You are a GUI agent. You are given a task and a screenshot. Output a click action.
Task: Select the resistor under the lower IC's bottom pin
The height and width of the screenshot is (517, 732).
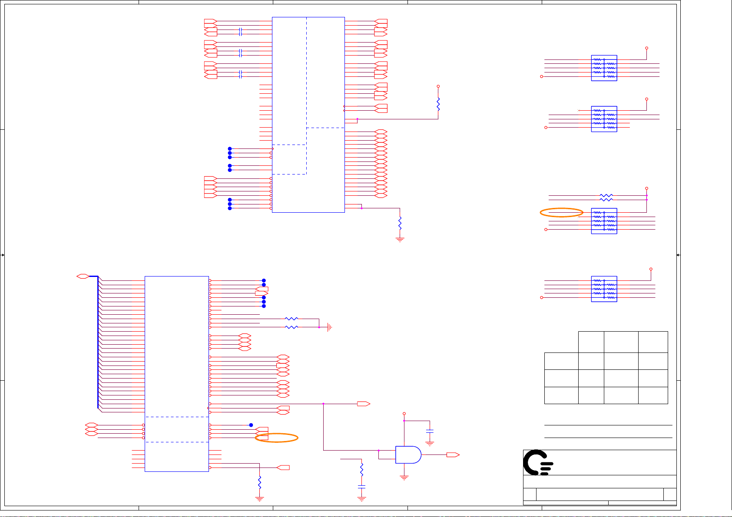tap(259, 483)
